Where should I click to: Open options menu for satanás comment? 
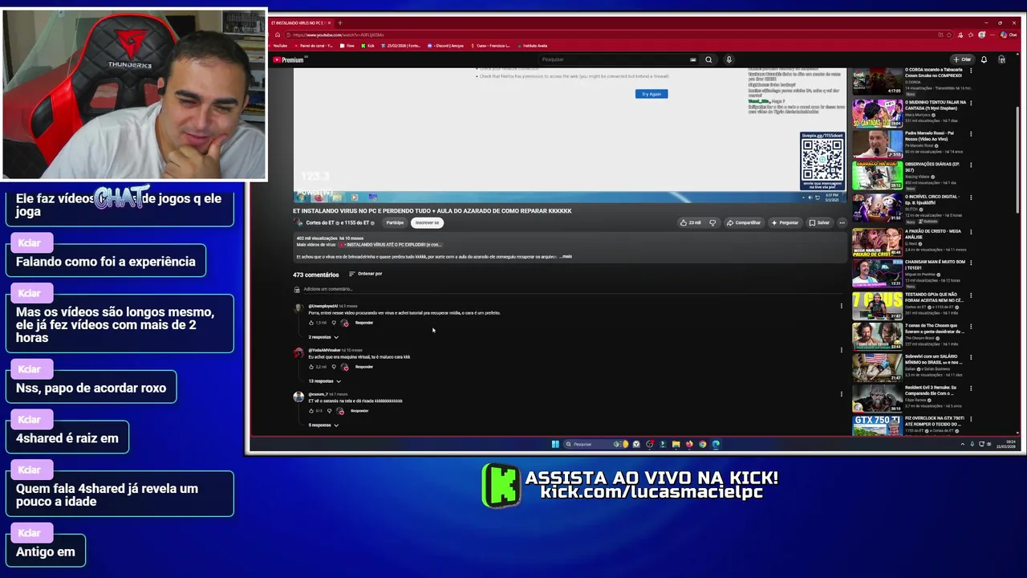tap(841, 394)
